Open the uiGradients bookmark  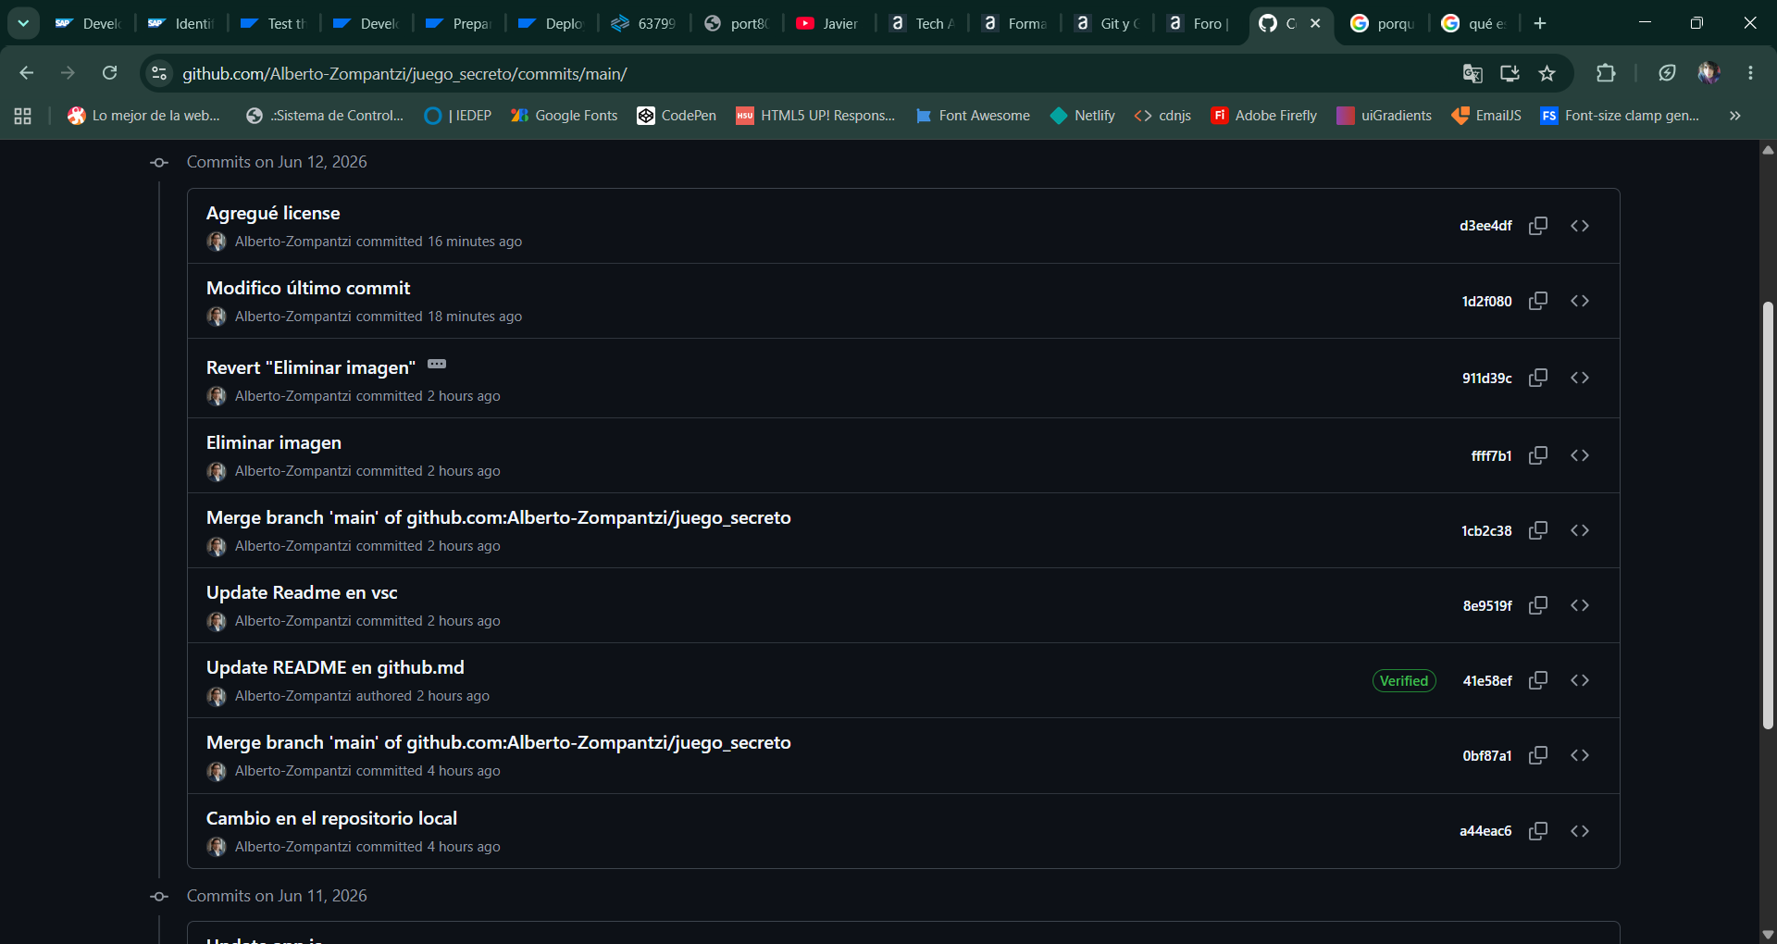pyautogui.click(x=1385, y=116)
